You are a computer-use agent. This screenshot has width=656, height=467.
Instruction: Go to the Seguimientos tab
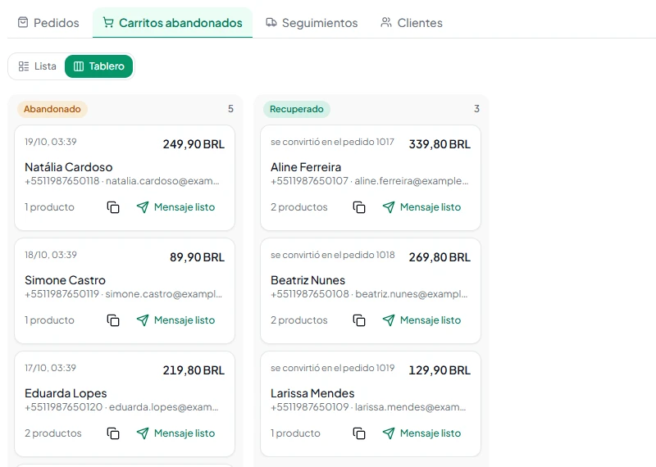pyautogui.click(x=312, y=23)
